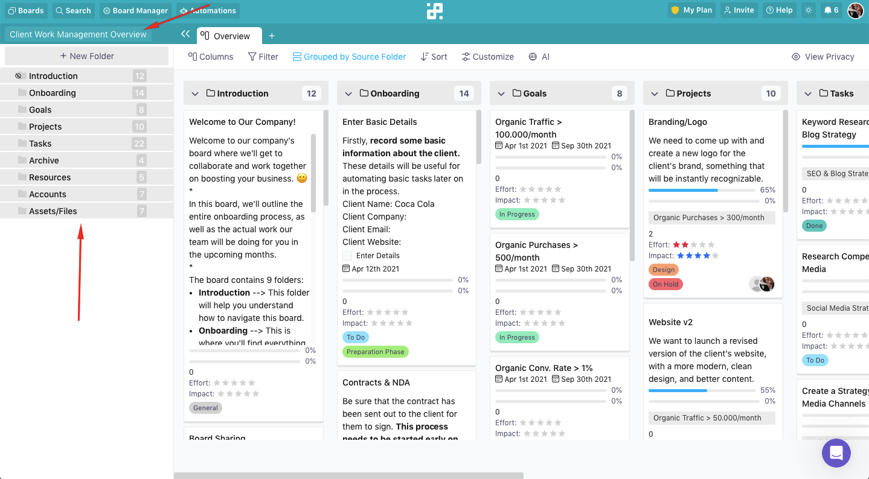
Task: Click the notifications bell icon
Action: click(827, 10)
